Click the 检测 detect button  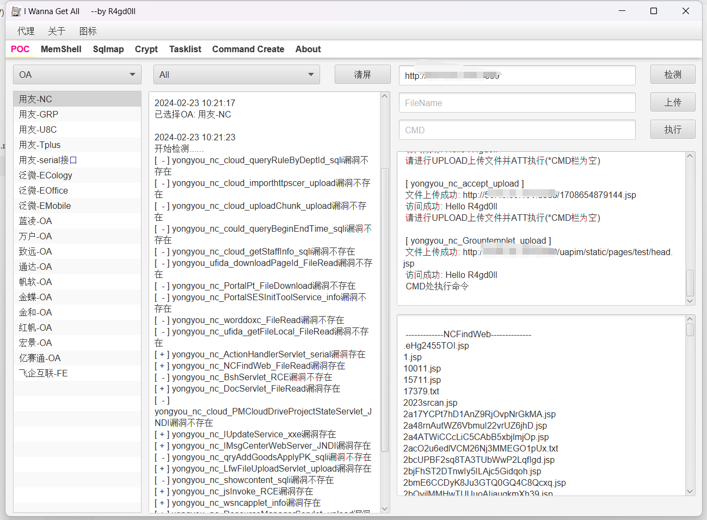coord(673,75)
